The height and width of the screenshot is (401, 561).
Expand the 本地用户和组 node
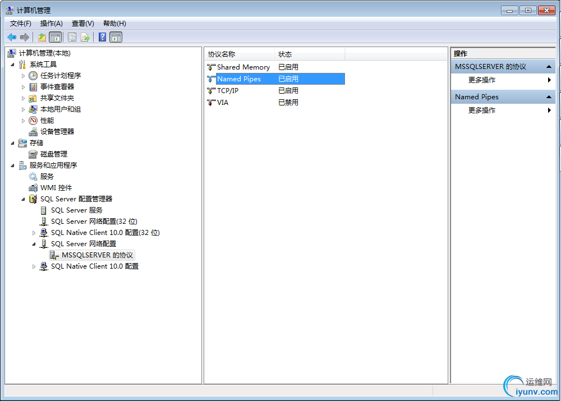[23, 109]
